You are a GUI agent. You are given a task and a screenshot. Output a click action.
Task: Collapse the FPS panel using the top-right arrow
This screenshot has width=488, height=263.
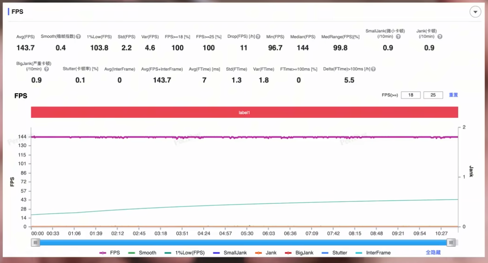click(x=475, y=12)
